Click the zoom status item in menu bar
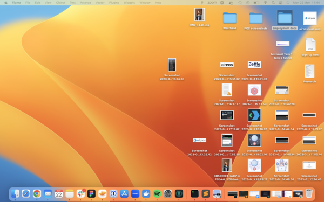 pos(212,3)
